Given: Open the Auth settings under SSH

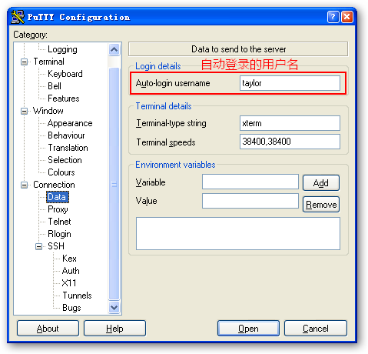Looking at the screenshot, I should pos(71,271).
